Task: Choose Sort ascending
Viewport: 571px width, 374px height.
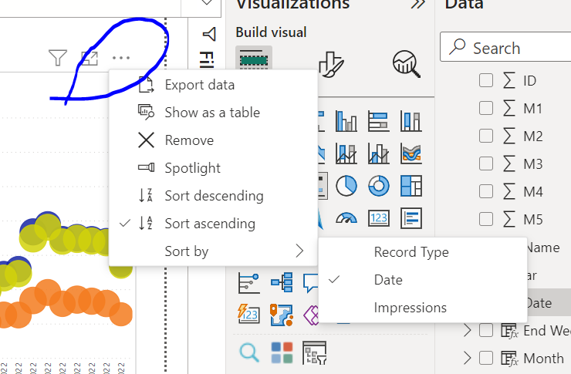Action: tap(213, 224)
